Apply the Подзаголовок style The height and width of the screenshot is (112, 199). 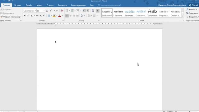(x=164, y=13)
